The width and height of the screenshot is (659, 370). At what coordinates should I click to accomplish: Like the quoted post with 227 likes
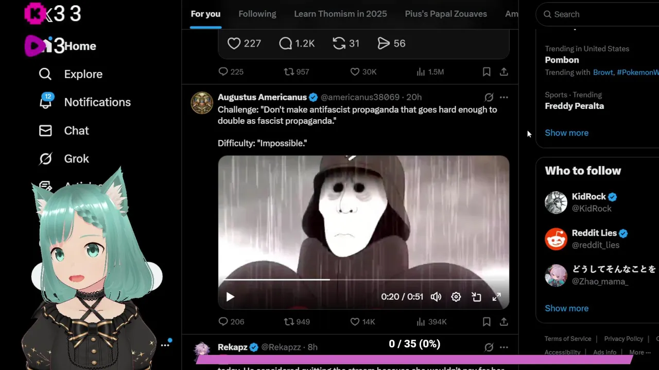coord(244,44)
